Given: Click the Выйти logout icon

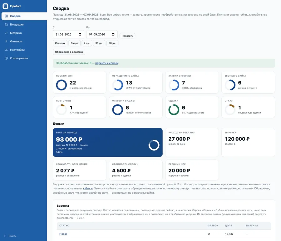Looking at the screenshot, I should pyautogui.click(x=5, y=236).
